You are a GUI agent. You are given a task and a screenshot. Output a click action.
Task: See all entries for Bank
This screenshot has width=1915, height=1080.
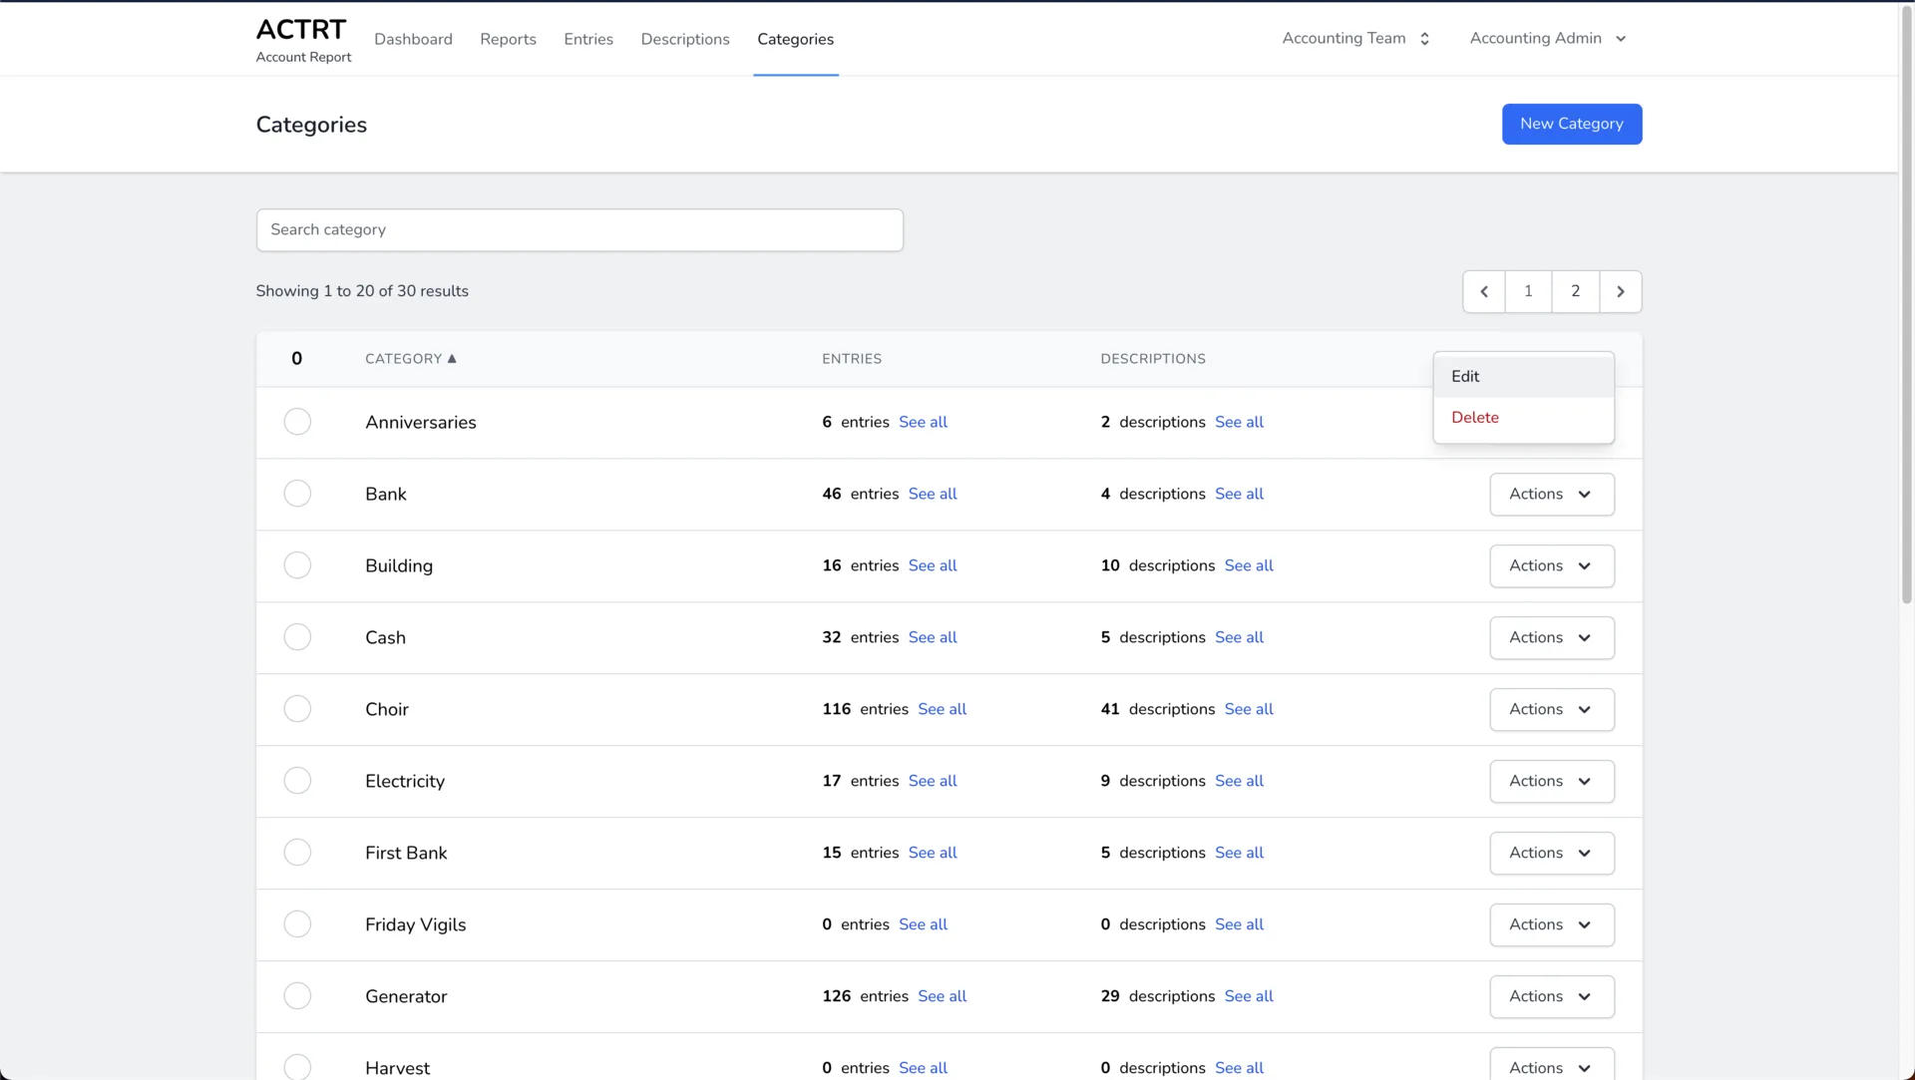pyautogui.click(x=933, y=494)
